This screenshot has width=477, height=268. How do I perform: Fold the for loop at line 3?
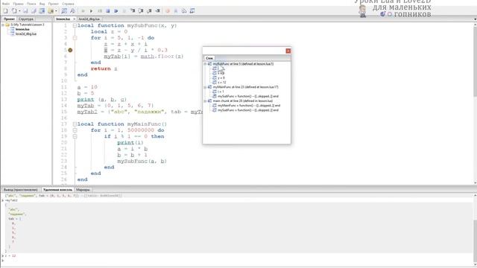point(75,38)
